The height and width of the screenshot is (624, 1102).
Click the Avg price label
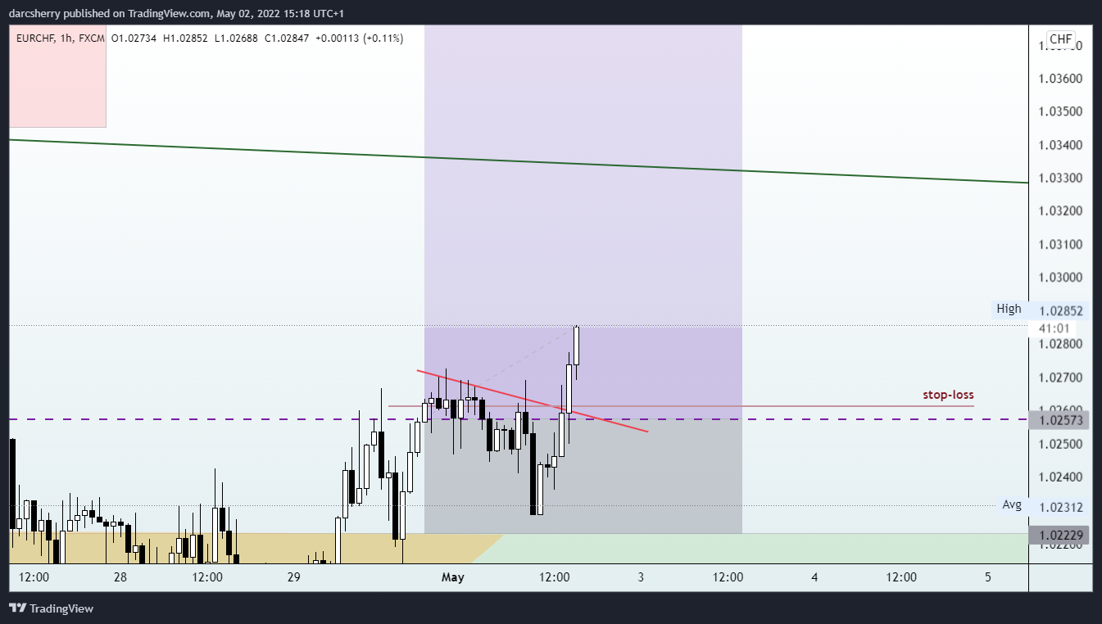click(1012, 504)
